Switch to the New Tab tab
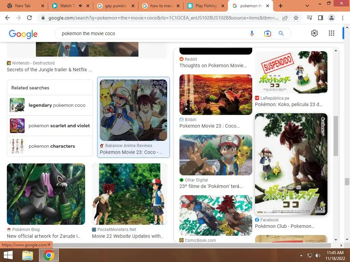The width and height of the screenshot is (350, 262). (23, 6)
